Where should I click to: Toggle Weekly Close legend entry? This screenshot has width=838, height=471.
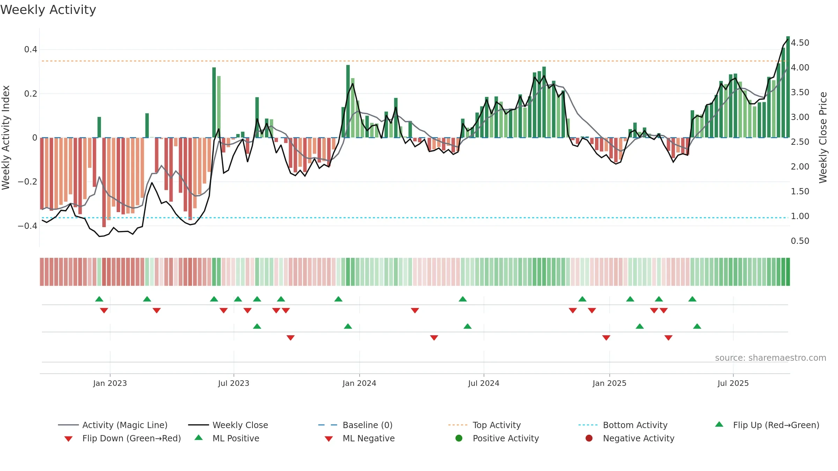coord(228,425)
